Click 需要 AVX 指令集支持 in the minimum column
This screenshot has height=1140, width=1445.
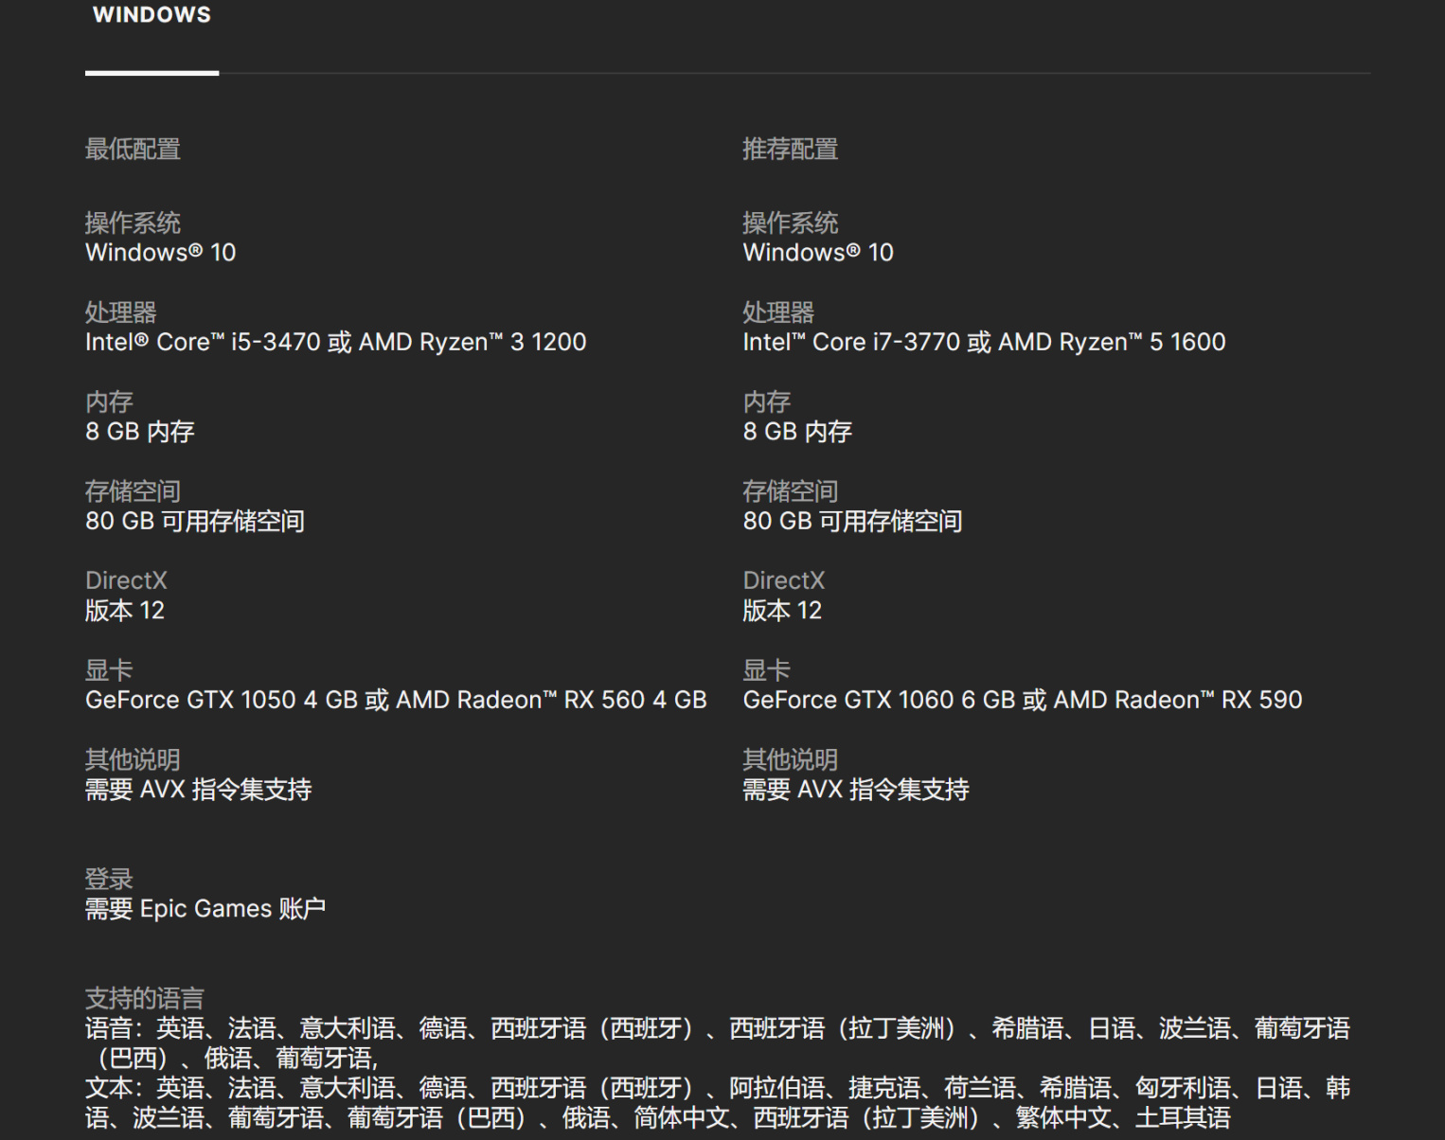click(x=198, y=790)
